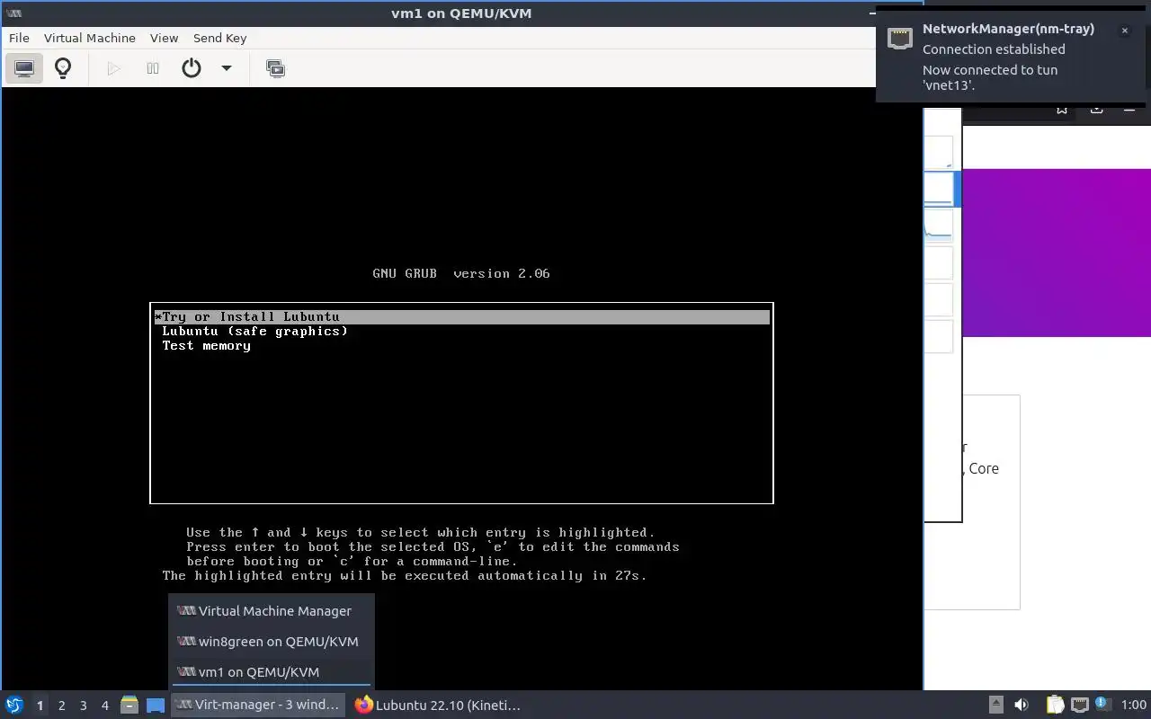The image size is (1151, 719).
Task: Switch to desktop 3 in pager
Action: [x=83, y=706]
